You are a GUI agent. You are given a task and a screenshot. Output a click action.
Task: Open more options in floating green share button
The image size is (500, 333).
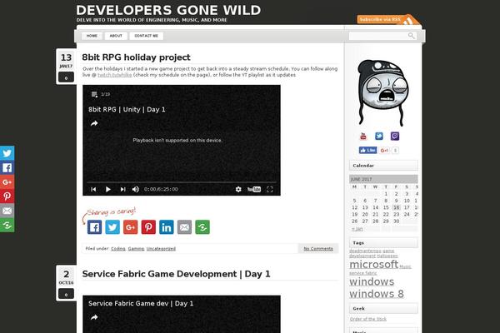point(7,225)
